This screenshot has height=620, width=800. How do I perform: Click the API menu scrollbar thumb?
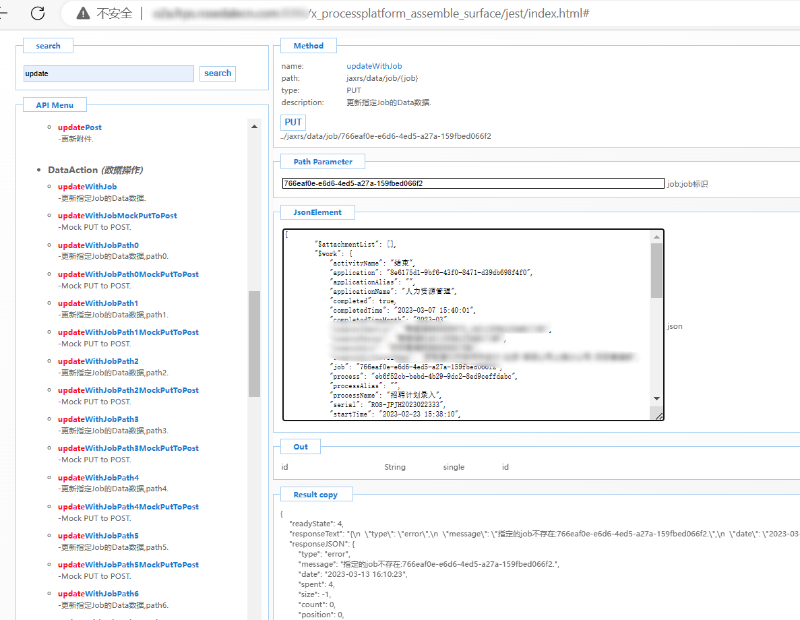254,344
